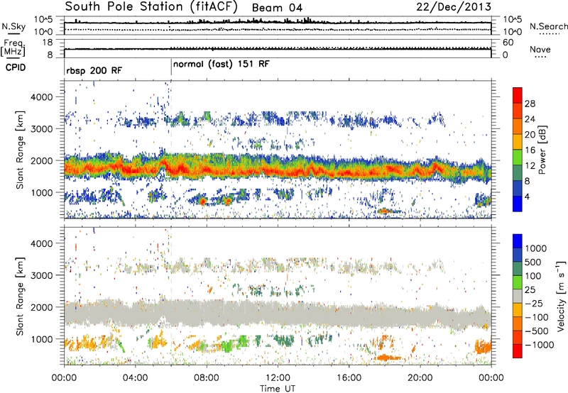Click the date '22/Dec/2013'
568x393 pixels.
coord(454,7)
